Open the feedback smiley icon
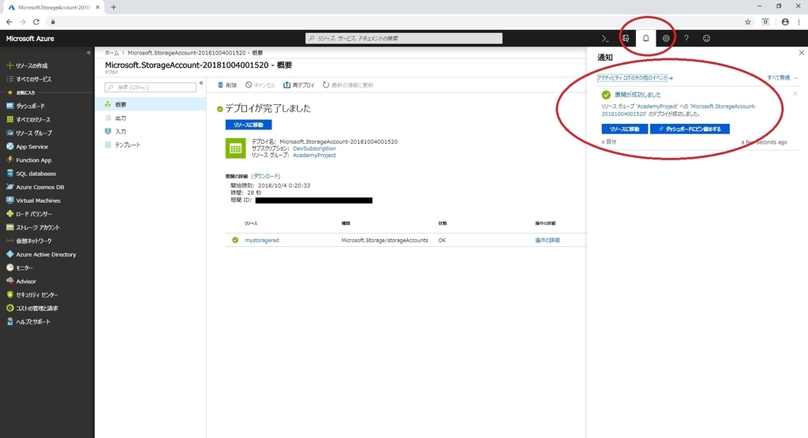Screen dimensions: 808x438 tap(706, 39)
